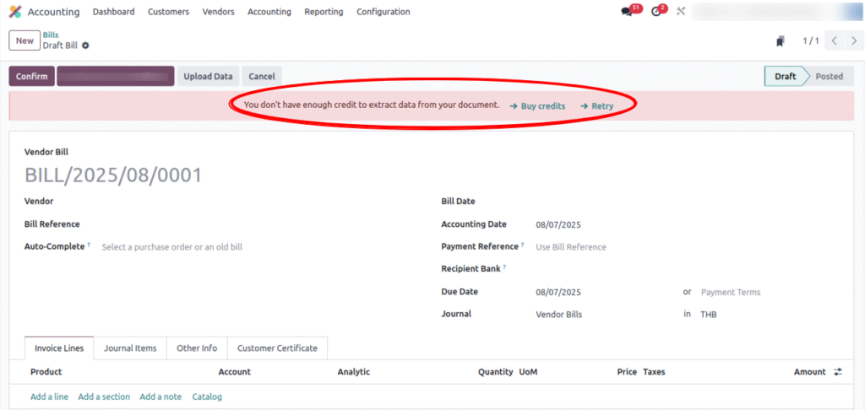Click the help mark next to Auto-Complete

pos(88,244)
